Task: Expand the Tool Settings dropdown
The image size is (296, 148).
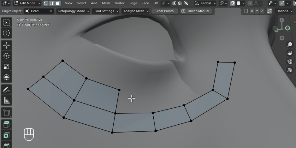Action: pos(106,11)
